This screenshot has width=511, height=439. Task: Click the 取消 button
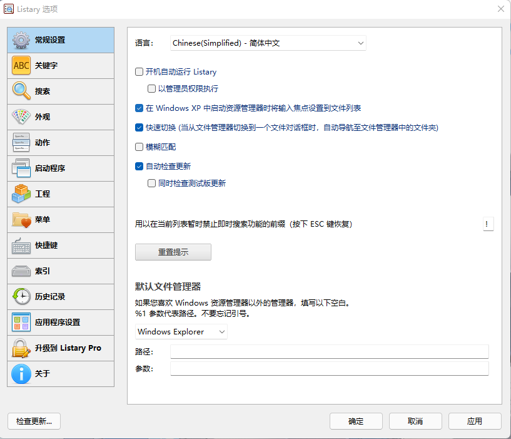pyautogui.click(x=415, y=421)
